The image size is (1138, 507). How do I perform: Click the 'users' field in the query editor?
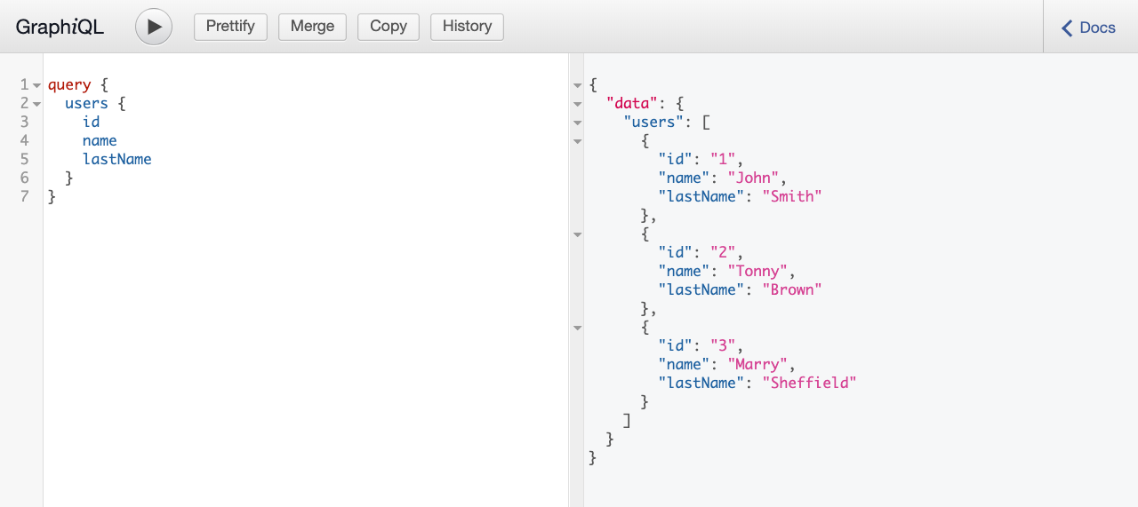[x=86, y=104]
